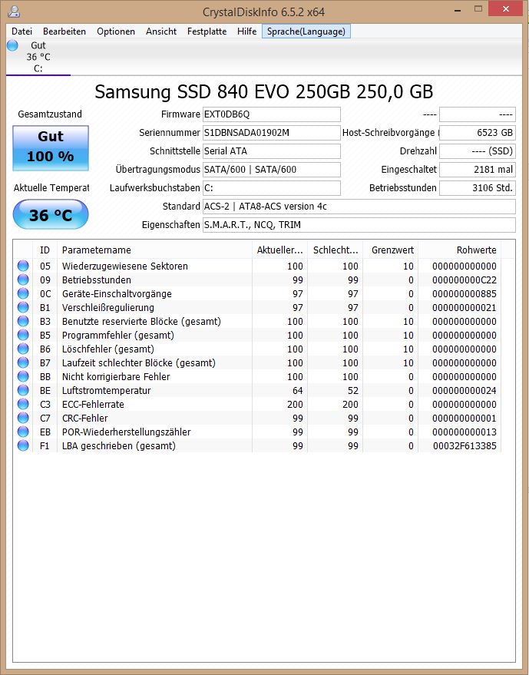Click the Standard field ACS-2
Image resolution: width=529 pixels, height=675 pixels.
pyautogui.click(x=359, y=207)
